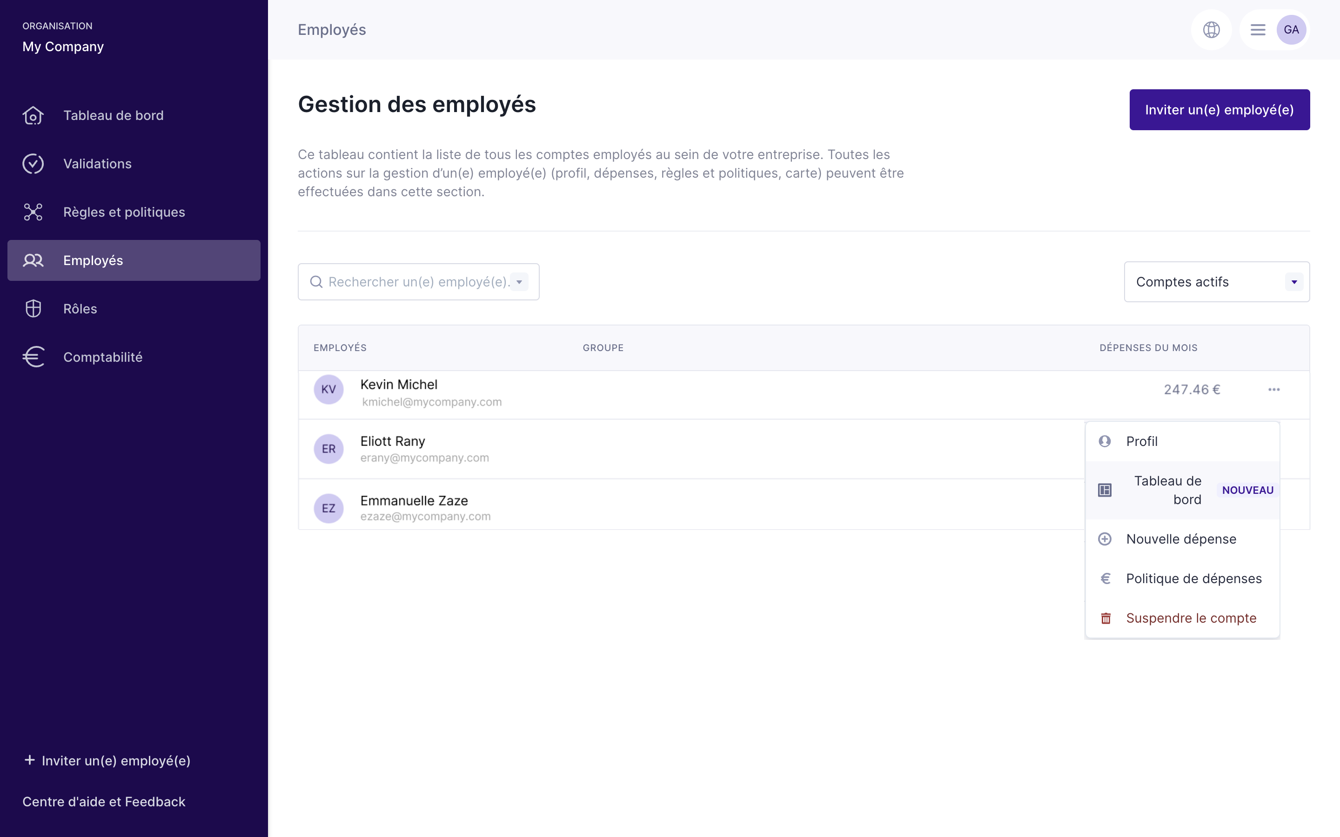Image resolution: width=1340 pixels, height=837 pixels.
Task: Open Kevin Michel's three-dots actions menu
Action: point(1273,390)
